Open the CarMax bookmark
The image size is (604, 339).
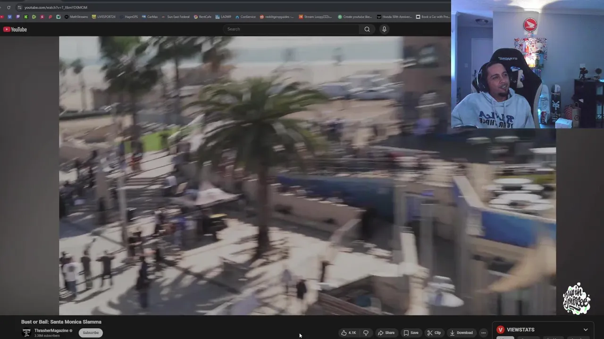point(150,17)
